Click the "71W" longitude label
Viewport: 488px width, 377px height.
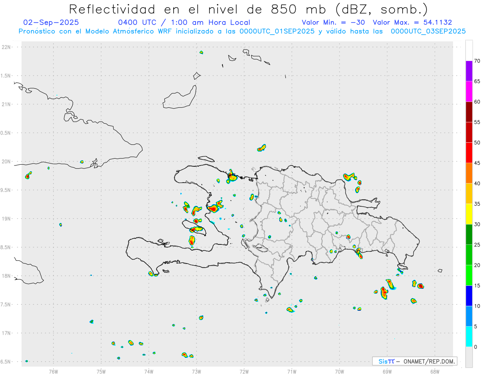coord(292,371)
